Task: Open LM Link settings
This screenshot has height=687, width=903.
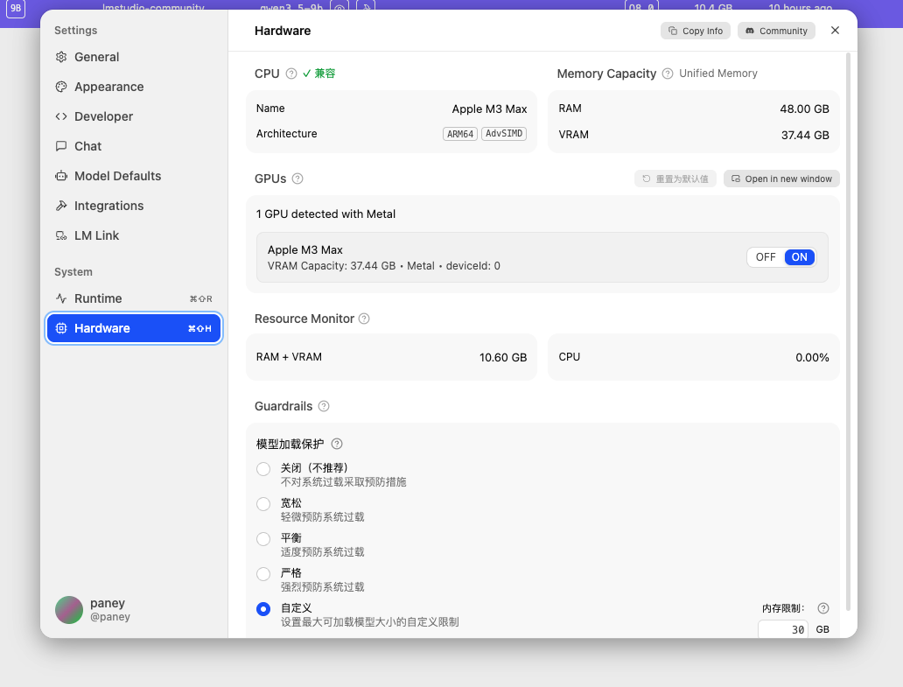Action: point(134,235)
